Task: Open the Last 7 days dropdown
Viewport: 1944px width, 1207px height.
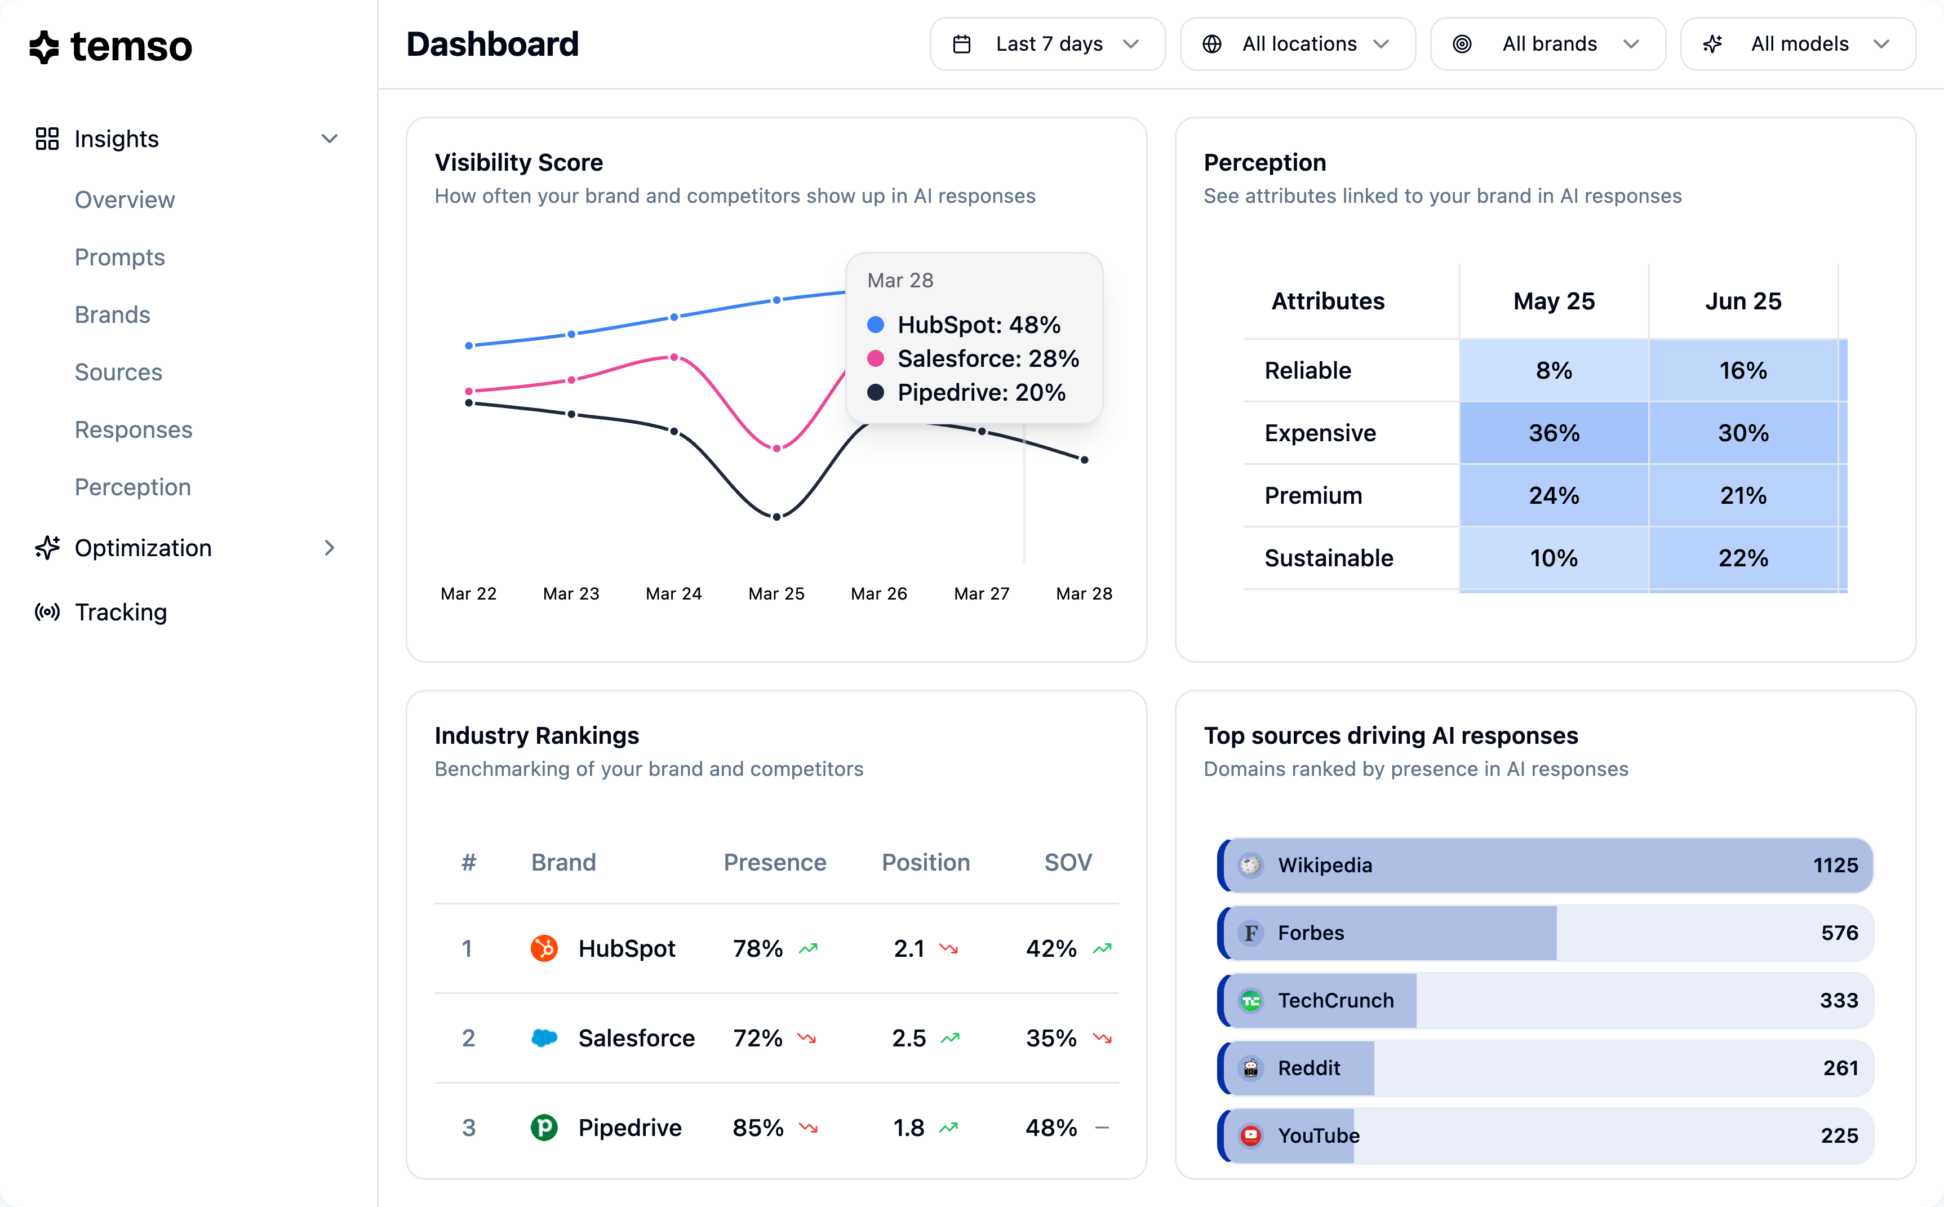Action: [x=1047, y=44]
